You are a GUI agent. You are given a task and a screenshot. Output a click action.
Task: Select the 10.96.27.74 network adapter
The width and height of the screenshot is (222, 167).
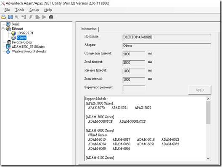point(25,33)
